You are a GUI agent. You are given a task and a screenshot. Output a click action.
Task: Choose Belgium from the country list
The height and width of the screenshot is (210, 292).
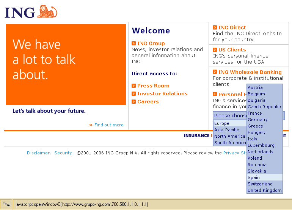click(265, 94)
